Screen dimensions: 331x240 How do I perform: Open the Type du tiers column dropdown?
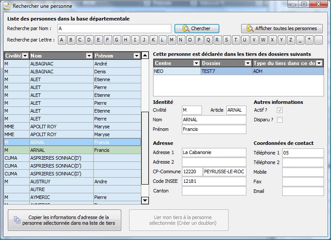(x=319, y=63)
